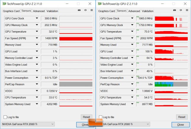Open Memory Used dropdown in left window
Image resolution: width=191 pixels, height=129 pixels.
click(x=37, y=45)
